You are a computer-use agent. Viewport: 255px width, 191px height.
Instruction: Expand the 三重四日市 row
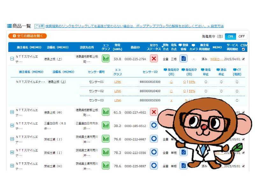tap(12, 125)
